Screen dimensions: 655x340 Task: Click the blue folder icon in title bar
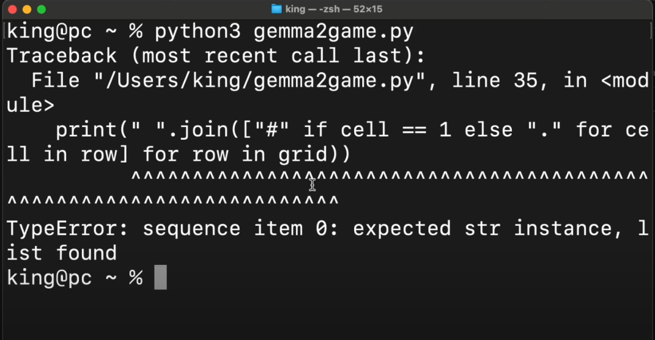pyautogui.click(x=277, y=9)
